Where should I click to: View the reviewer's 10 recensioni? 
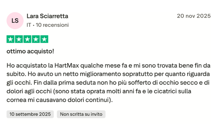click(x=52, y=25)
